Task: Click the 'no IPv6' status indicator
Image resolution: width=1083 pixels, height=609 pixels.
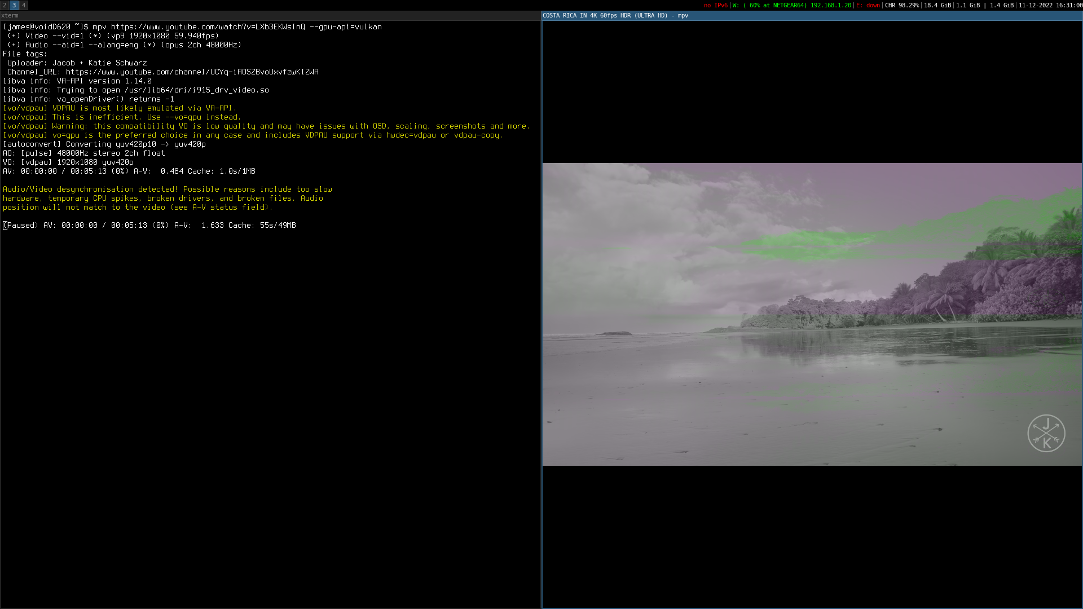Action: click(715, 5)
